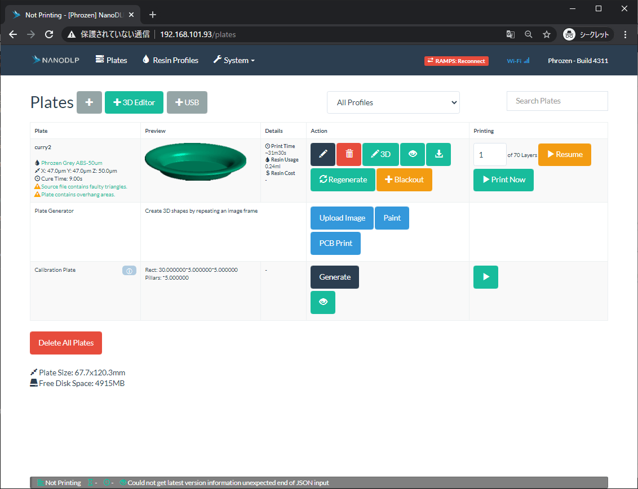Print calibration plate with play icon
638x489 pixels.
click(x=485, y=277)
